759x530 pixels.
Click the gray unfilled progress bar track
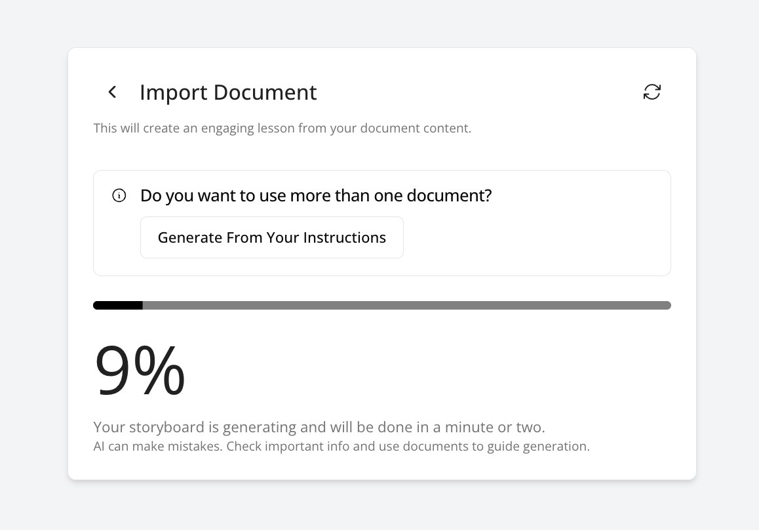[406, 305]
